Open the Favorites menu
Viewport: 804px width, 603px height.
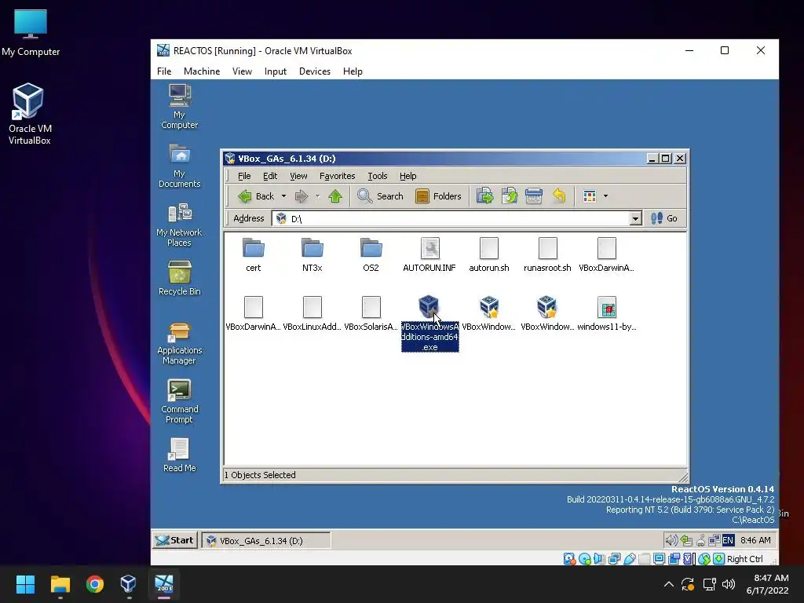(x=337, y=176)
